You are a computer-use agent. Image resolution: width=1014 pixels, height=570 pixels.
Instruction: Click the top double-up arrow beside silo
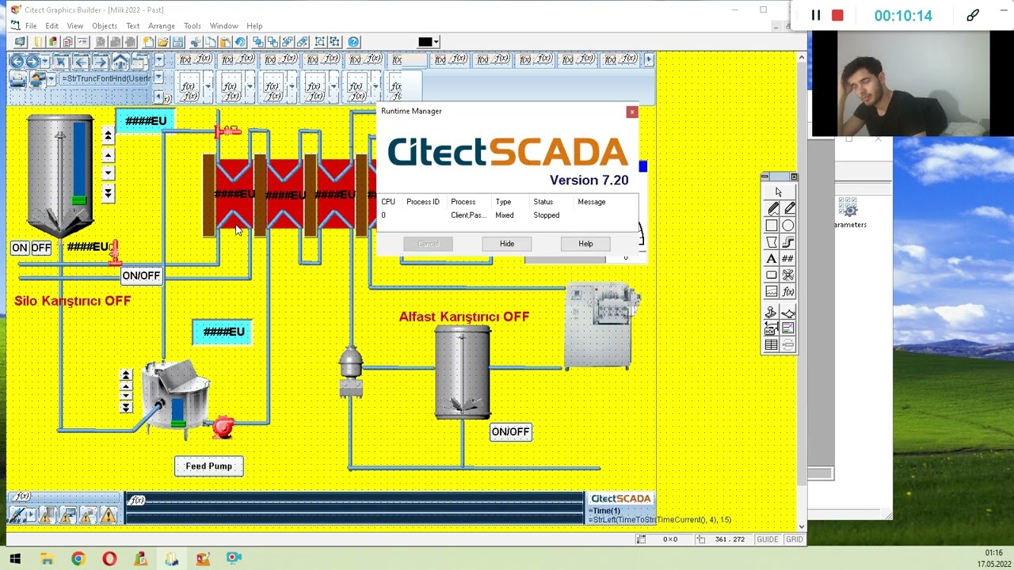(108, 135)
